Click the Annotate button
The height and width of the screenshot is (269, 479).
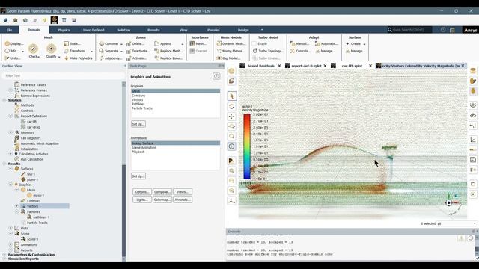pos(183,200)
